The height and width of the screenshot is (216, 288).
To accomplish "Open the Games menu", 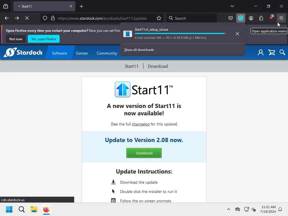I will tap(82, 53).
